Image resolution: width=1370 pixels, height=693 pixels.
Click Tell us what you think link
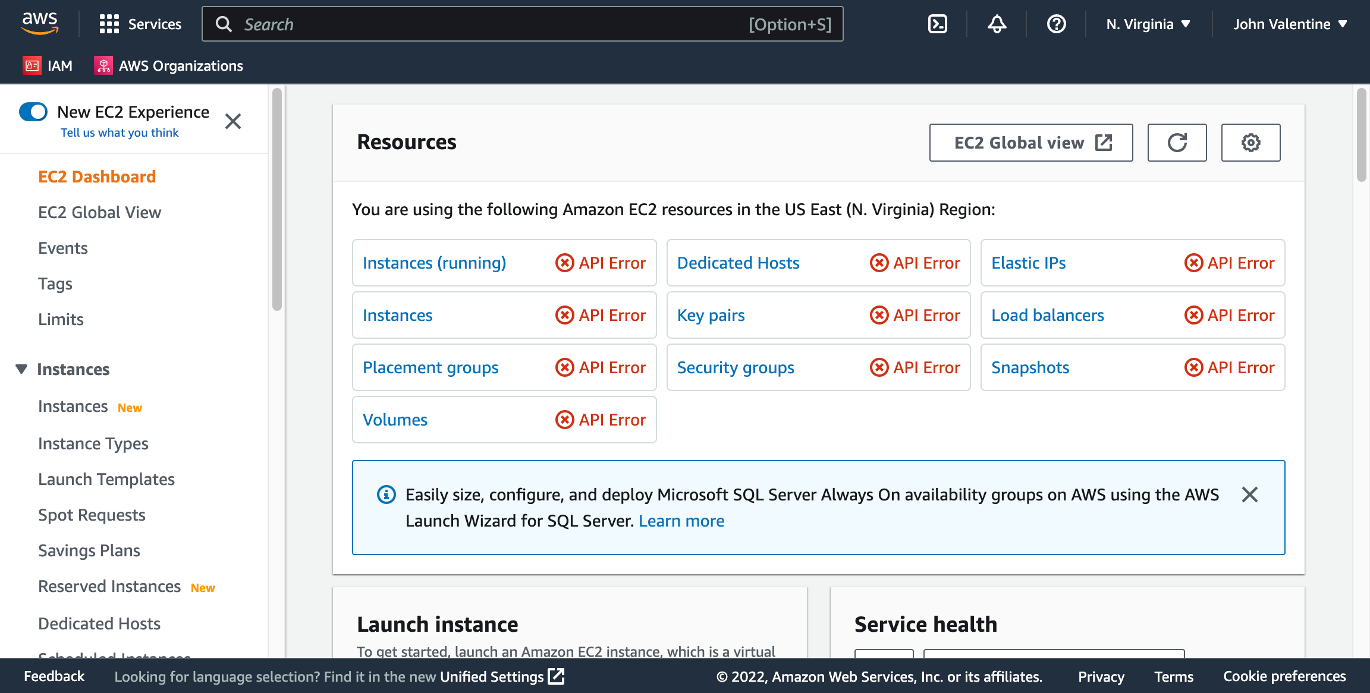click(120, 133)
